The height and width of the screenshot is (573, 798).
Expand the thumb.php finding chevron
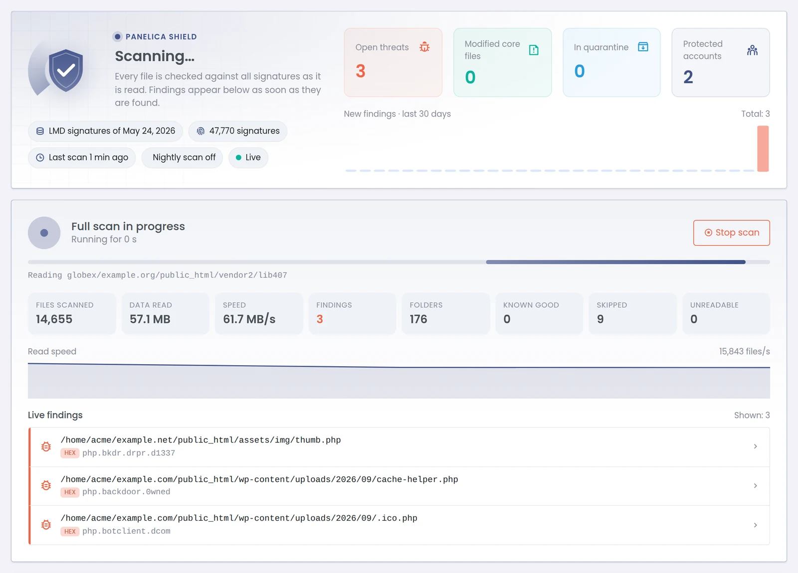coord(755,446)
